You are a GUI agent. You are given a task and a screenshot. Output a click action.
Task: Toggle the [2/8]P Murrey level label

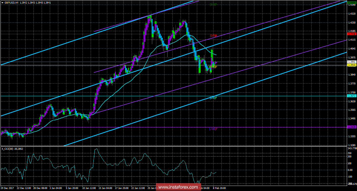213,36
